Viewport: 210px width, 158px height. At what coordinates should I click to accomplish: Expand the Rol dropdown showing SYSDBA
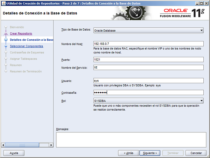coord(148,101)
